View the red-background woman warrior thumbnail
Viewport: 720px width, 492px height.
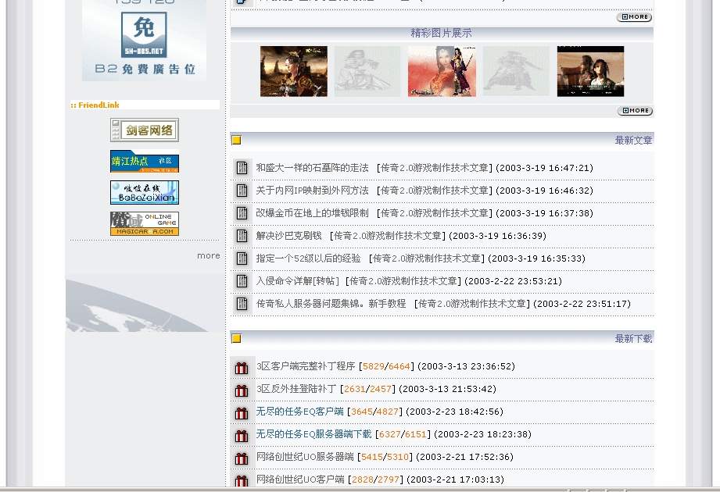coord(442,71)
